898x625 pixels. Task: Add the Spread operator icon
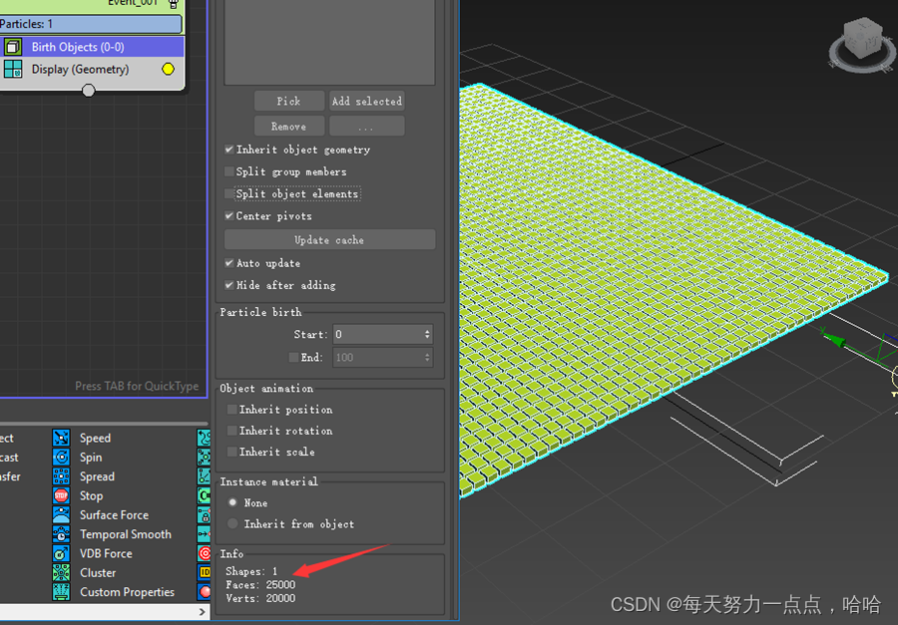pos(62,475)
